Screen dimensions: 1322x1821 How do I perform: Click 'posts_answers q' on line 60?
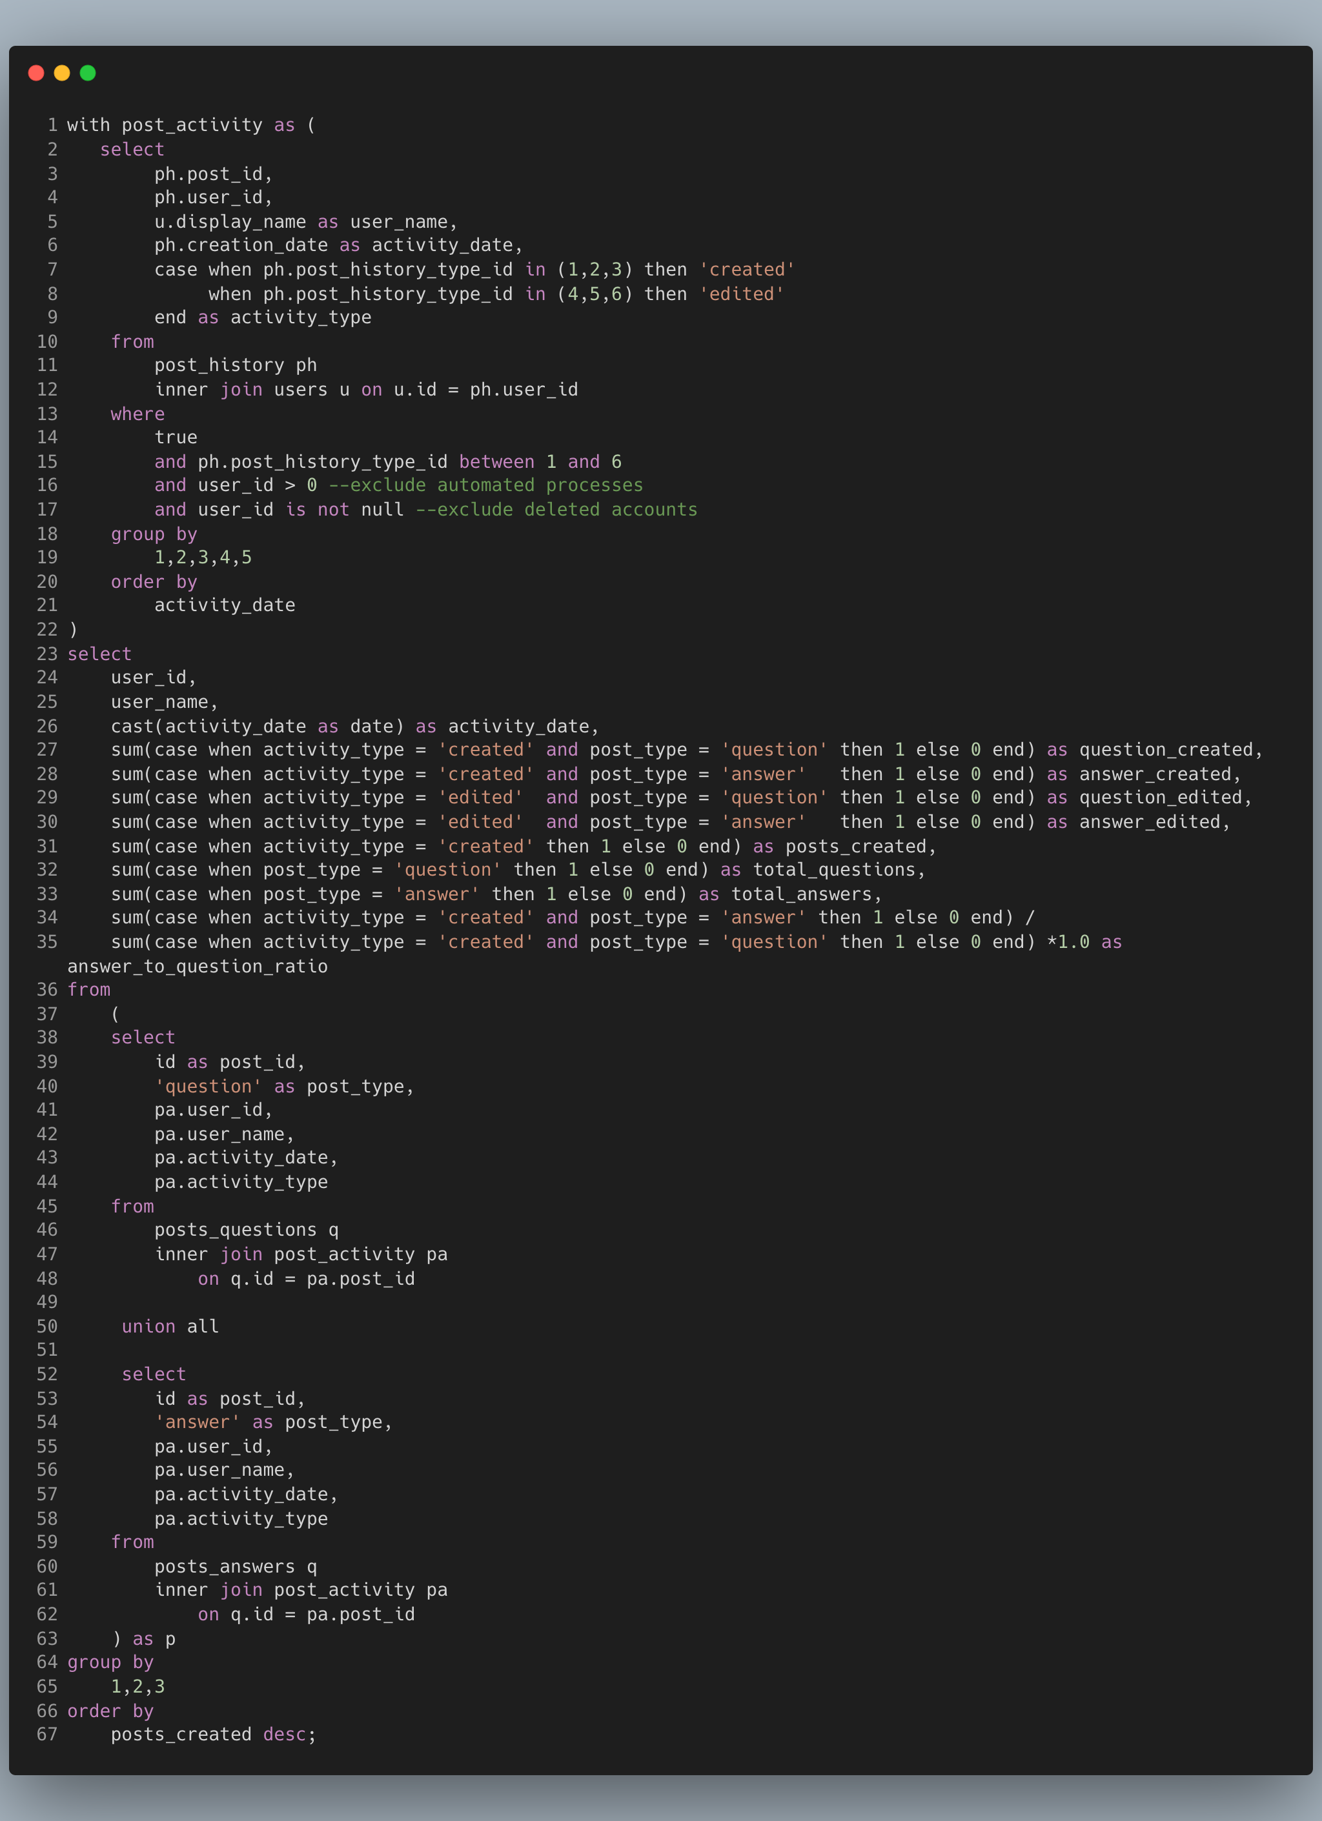(236, 1567)
